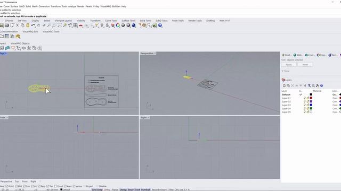
Task: Switch to the Solid Tools toolbar tab
Action: point(145,21)
